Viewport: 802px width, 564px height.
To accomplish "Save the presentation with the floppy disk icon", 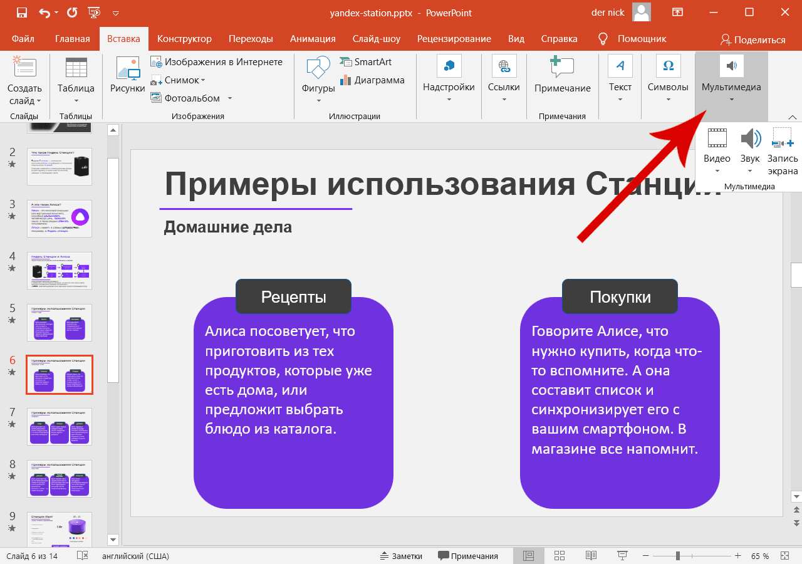I will click(21, 13).
